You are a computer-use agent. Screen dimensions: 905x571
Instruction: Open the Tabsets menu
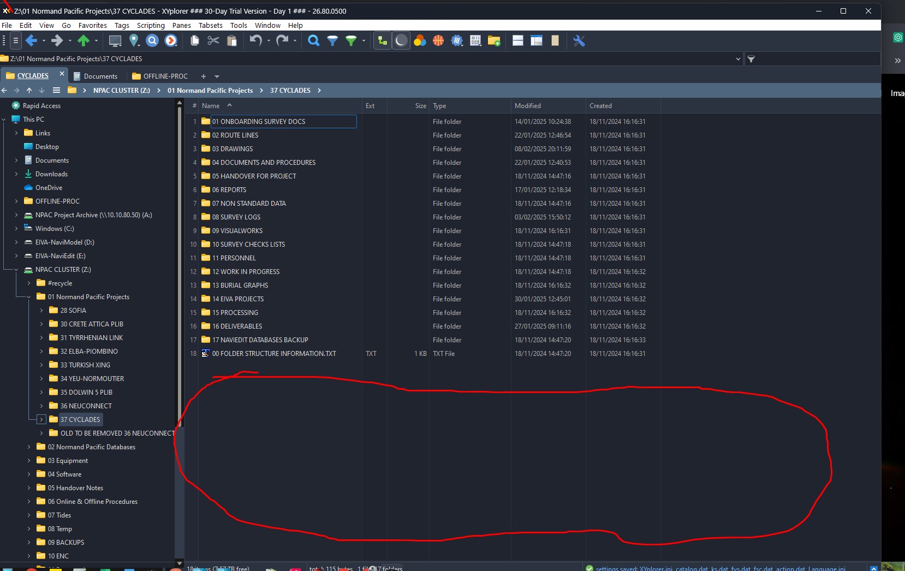[x=210, y=25]
